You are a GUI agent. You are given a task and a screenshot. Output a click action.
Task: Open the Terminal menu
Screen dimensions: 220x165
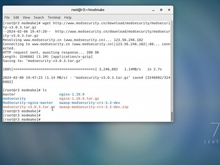tap(54, 17)
